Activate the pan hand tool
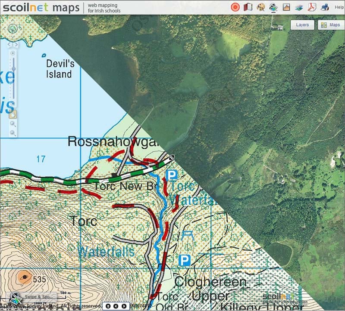This screenshot has height=311, width=345. pyautogui.click(x=13, y=114)
